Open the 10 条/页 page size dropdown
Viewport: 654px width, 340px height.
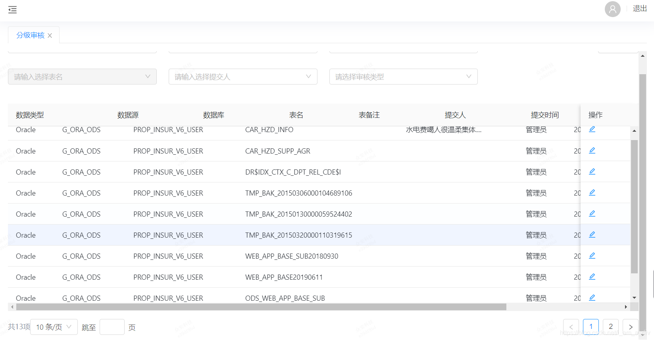54,327
